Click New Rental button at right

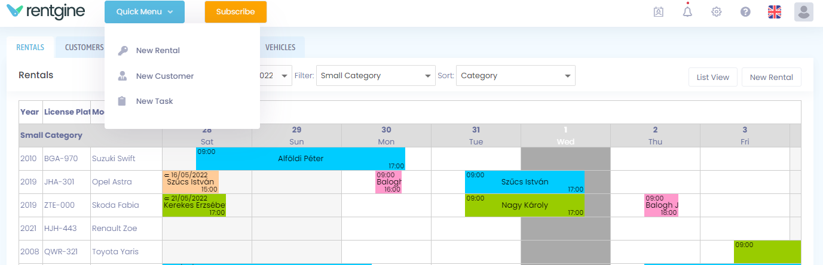click(771, 77)
